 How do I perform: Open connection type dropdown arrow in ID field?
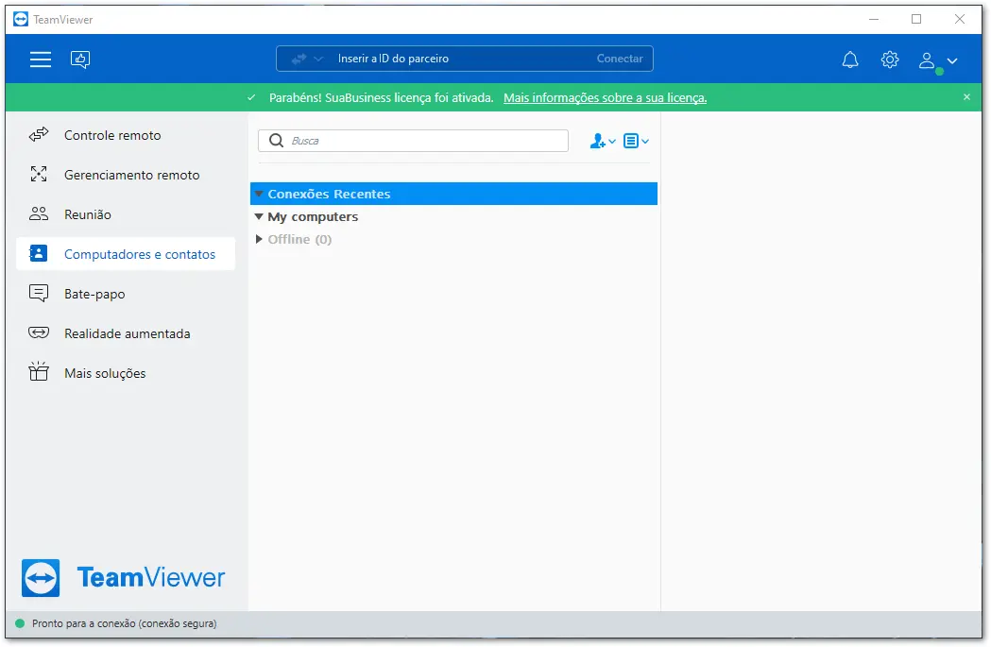318,59
